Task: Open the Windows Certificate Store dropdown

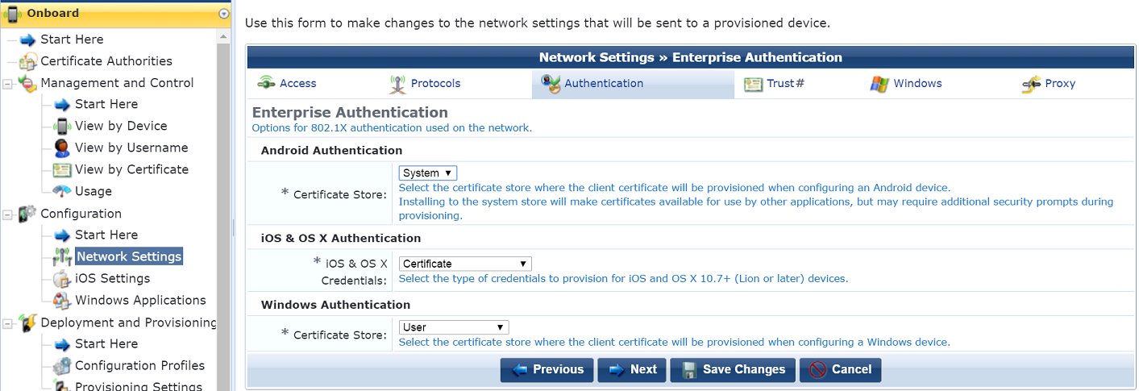Action: [x=454, y=327]
